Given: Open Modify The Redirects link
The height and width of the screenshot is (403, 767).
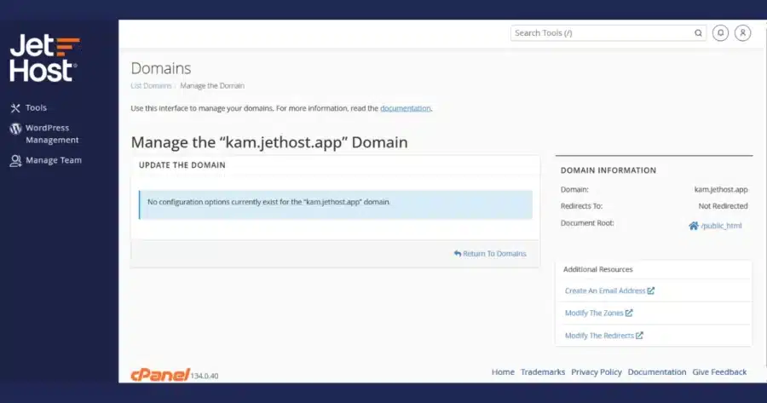Looking at the screenshot, I should [x=599, y=336].
